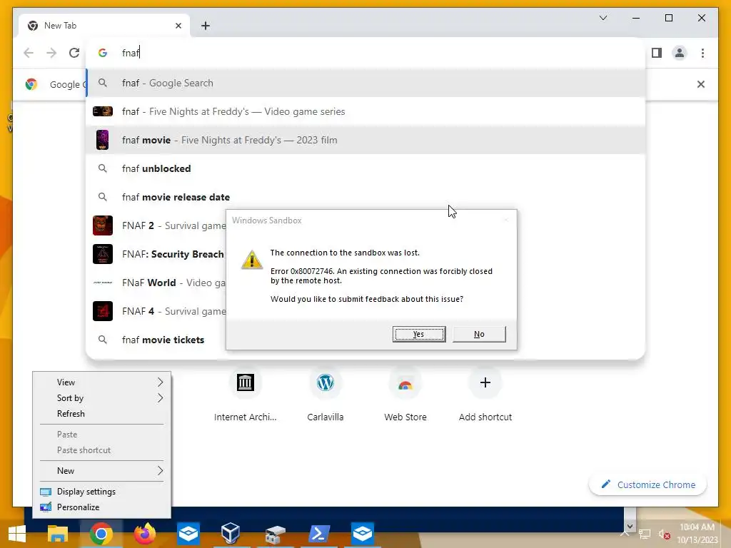Open the Windows Start button
This screenshot has height=548, width=731.
point(17,534)
